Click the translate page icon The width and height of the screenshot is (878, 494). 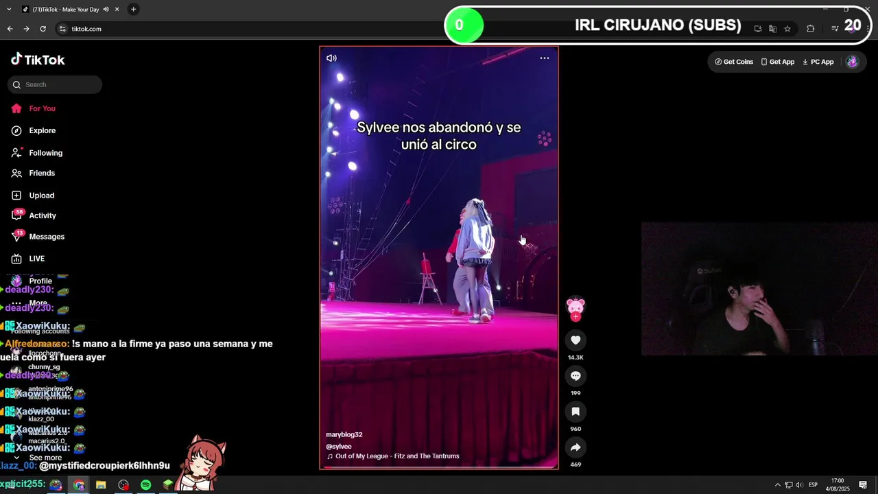pyautogui.click(x=772, y=29)
